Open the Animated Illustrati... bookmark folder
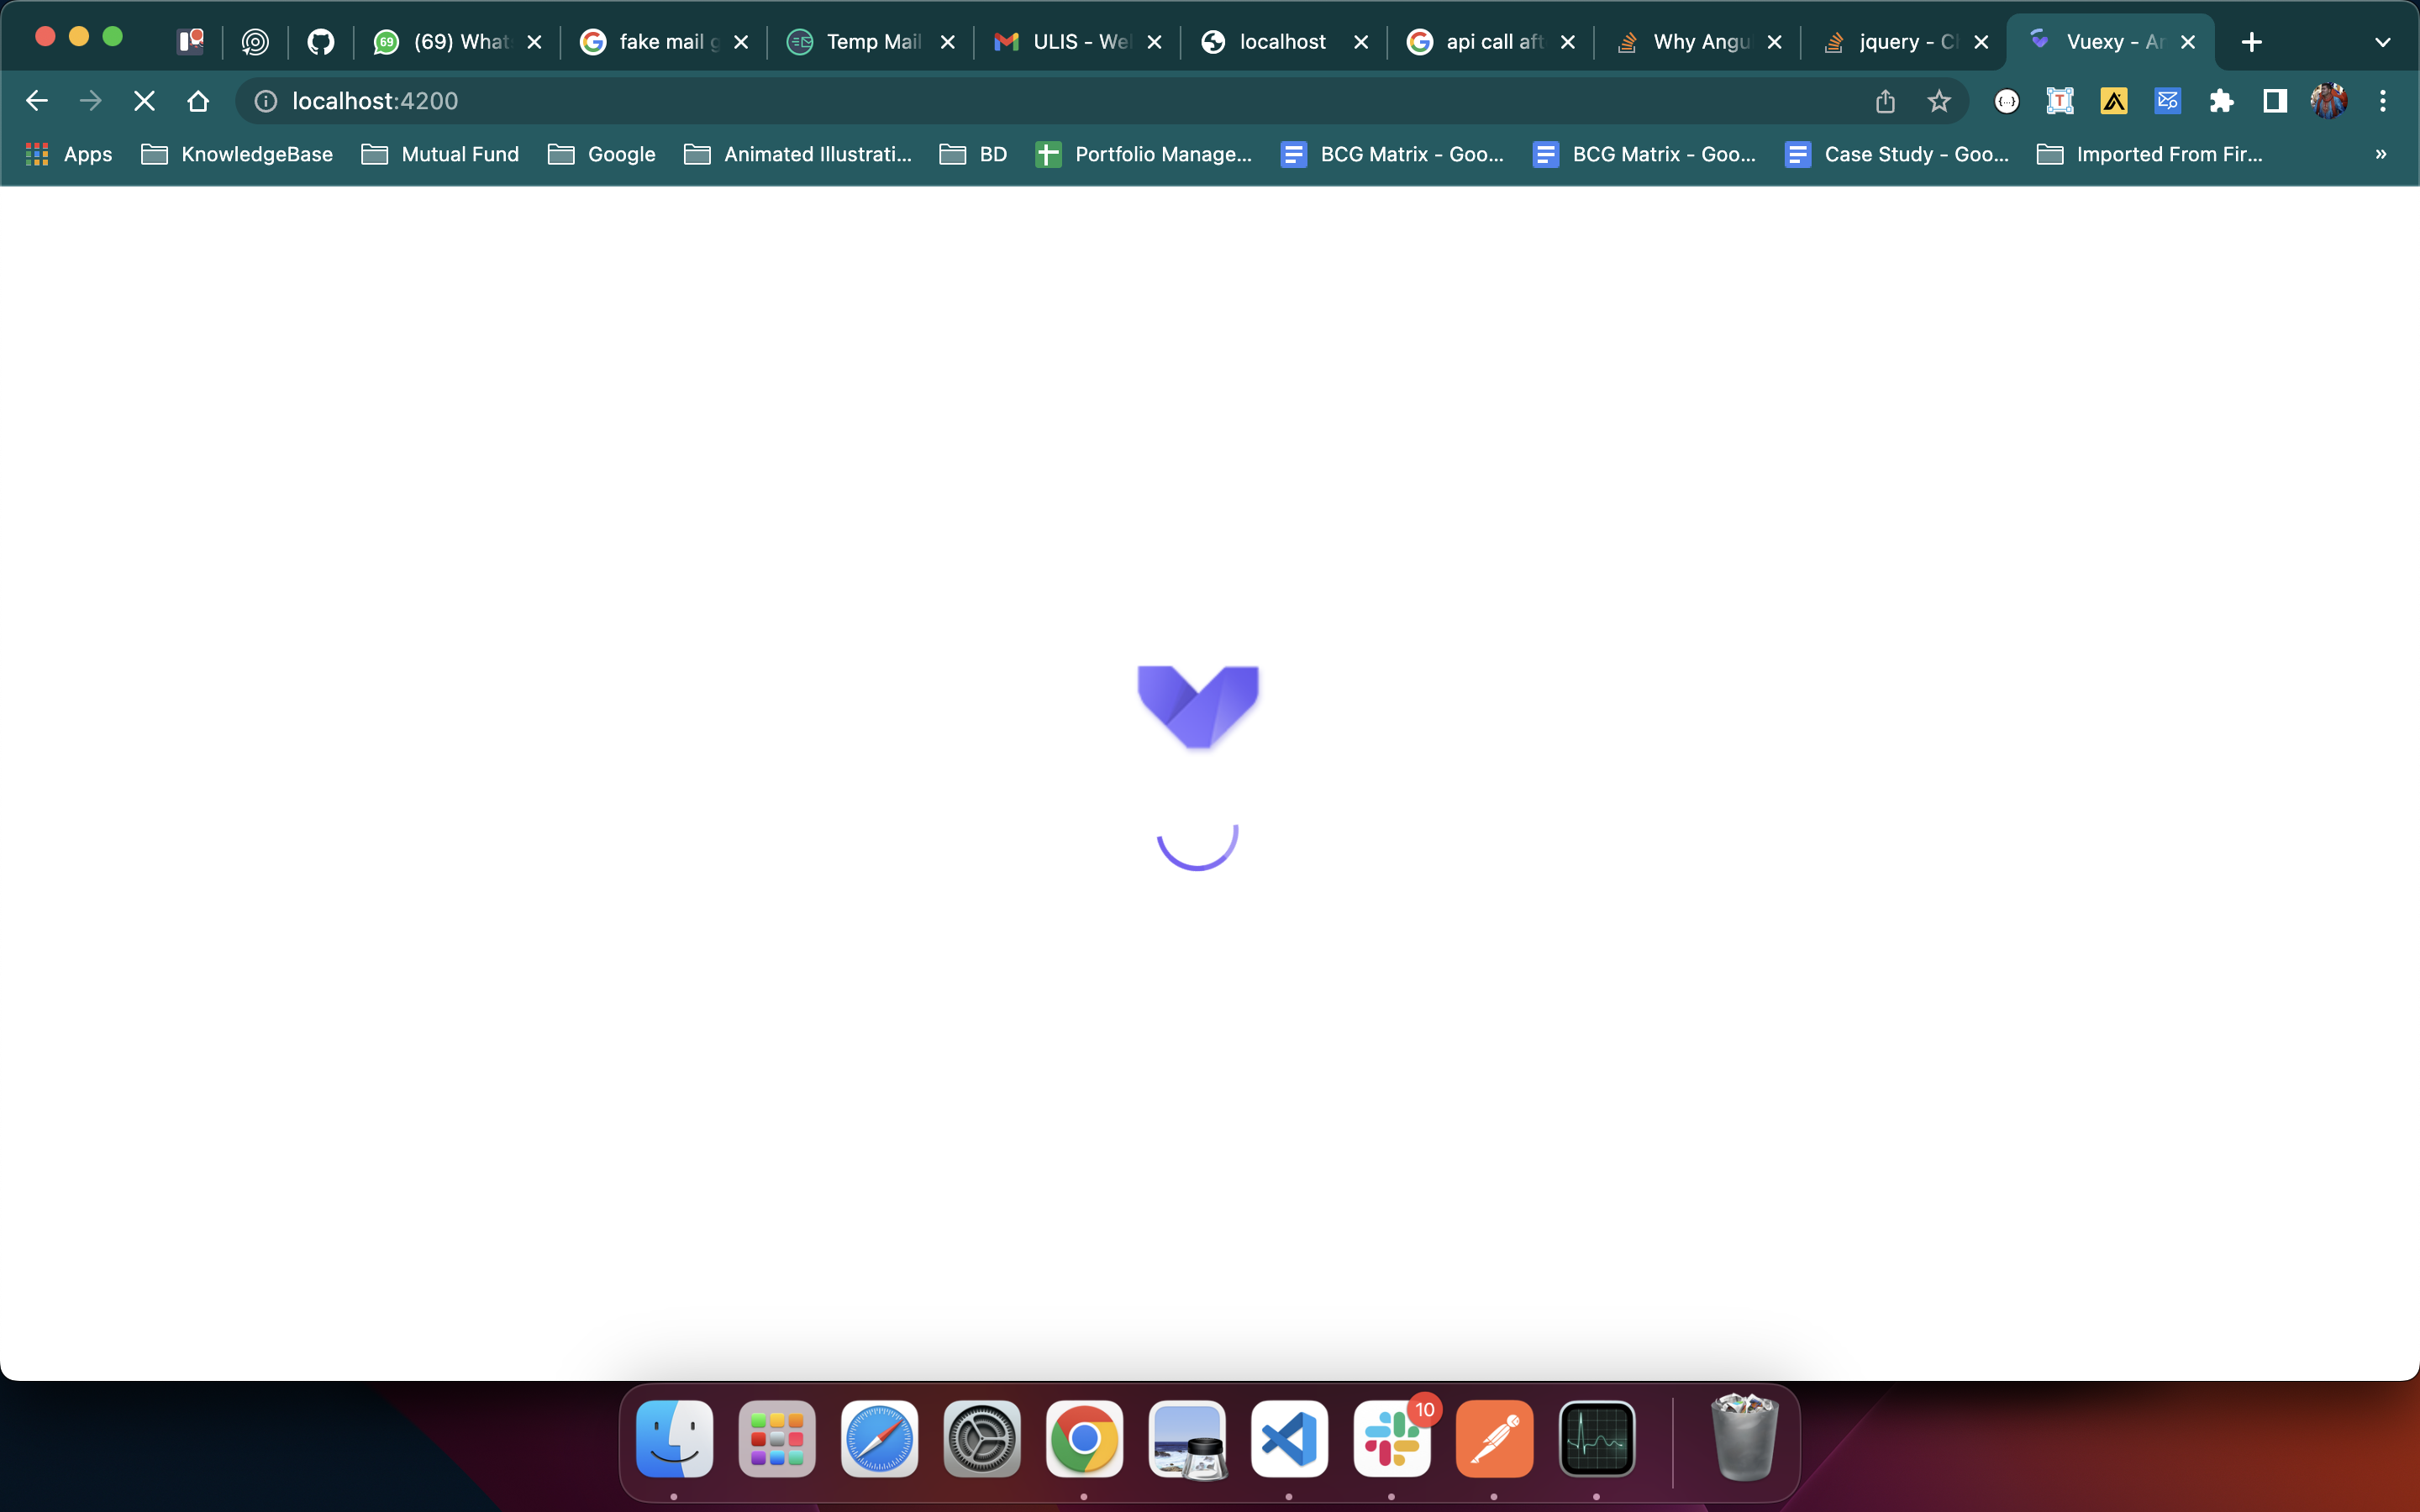Screen dimensions: 2420x1512 point(798,154)
